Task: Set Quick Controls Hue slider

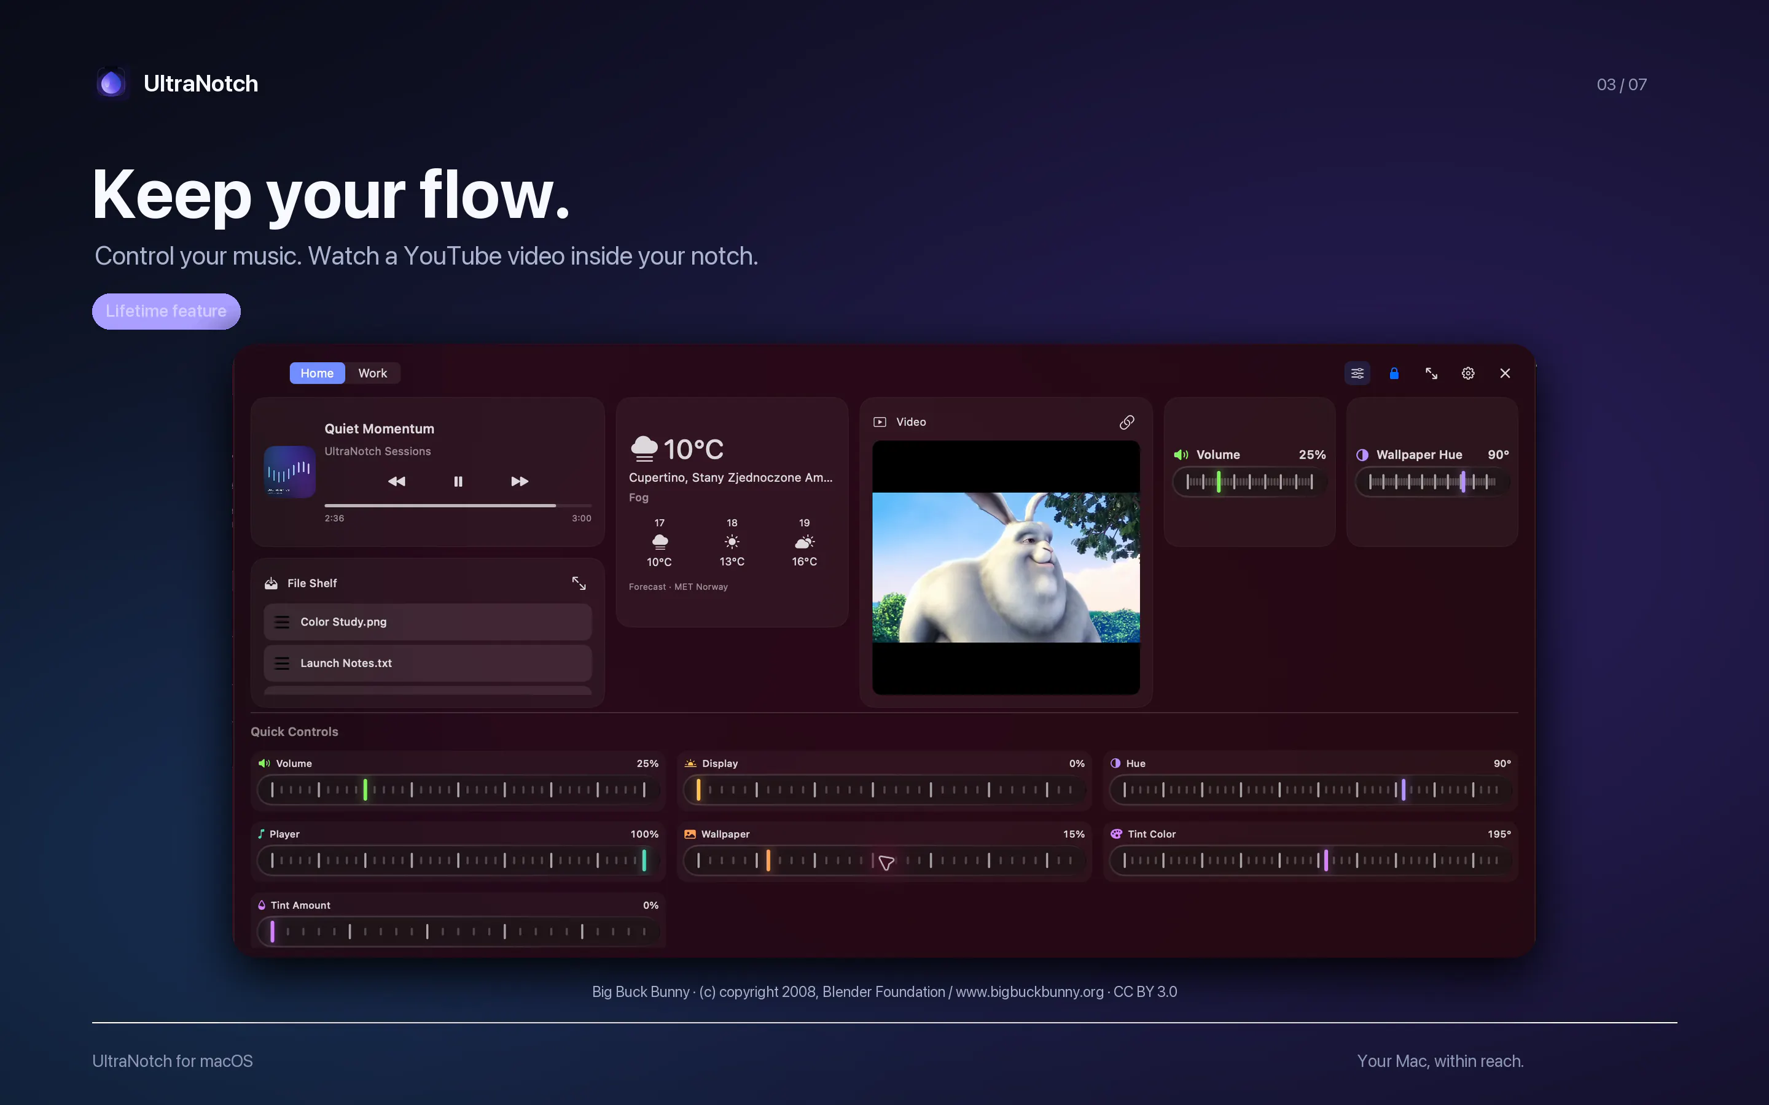Action: tap(1310, 789)
